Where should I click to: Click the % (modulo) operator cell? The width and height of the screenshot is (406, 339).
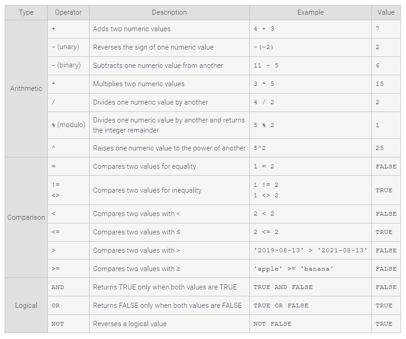pos(68,125)
